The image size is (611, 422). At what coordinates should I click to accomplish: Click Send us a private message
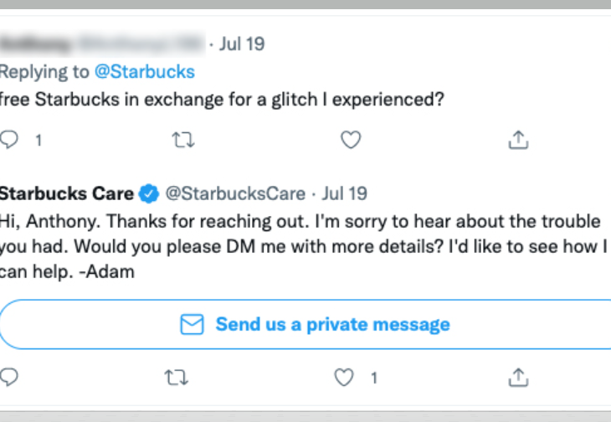(x=305, y=324)
